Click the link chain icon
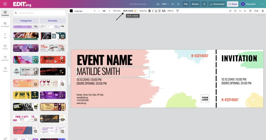 pyautogui.click(x=230, y=11)
